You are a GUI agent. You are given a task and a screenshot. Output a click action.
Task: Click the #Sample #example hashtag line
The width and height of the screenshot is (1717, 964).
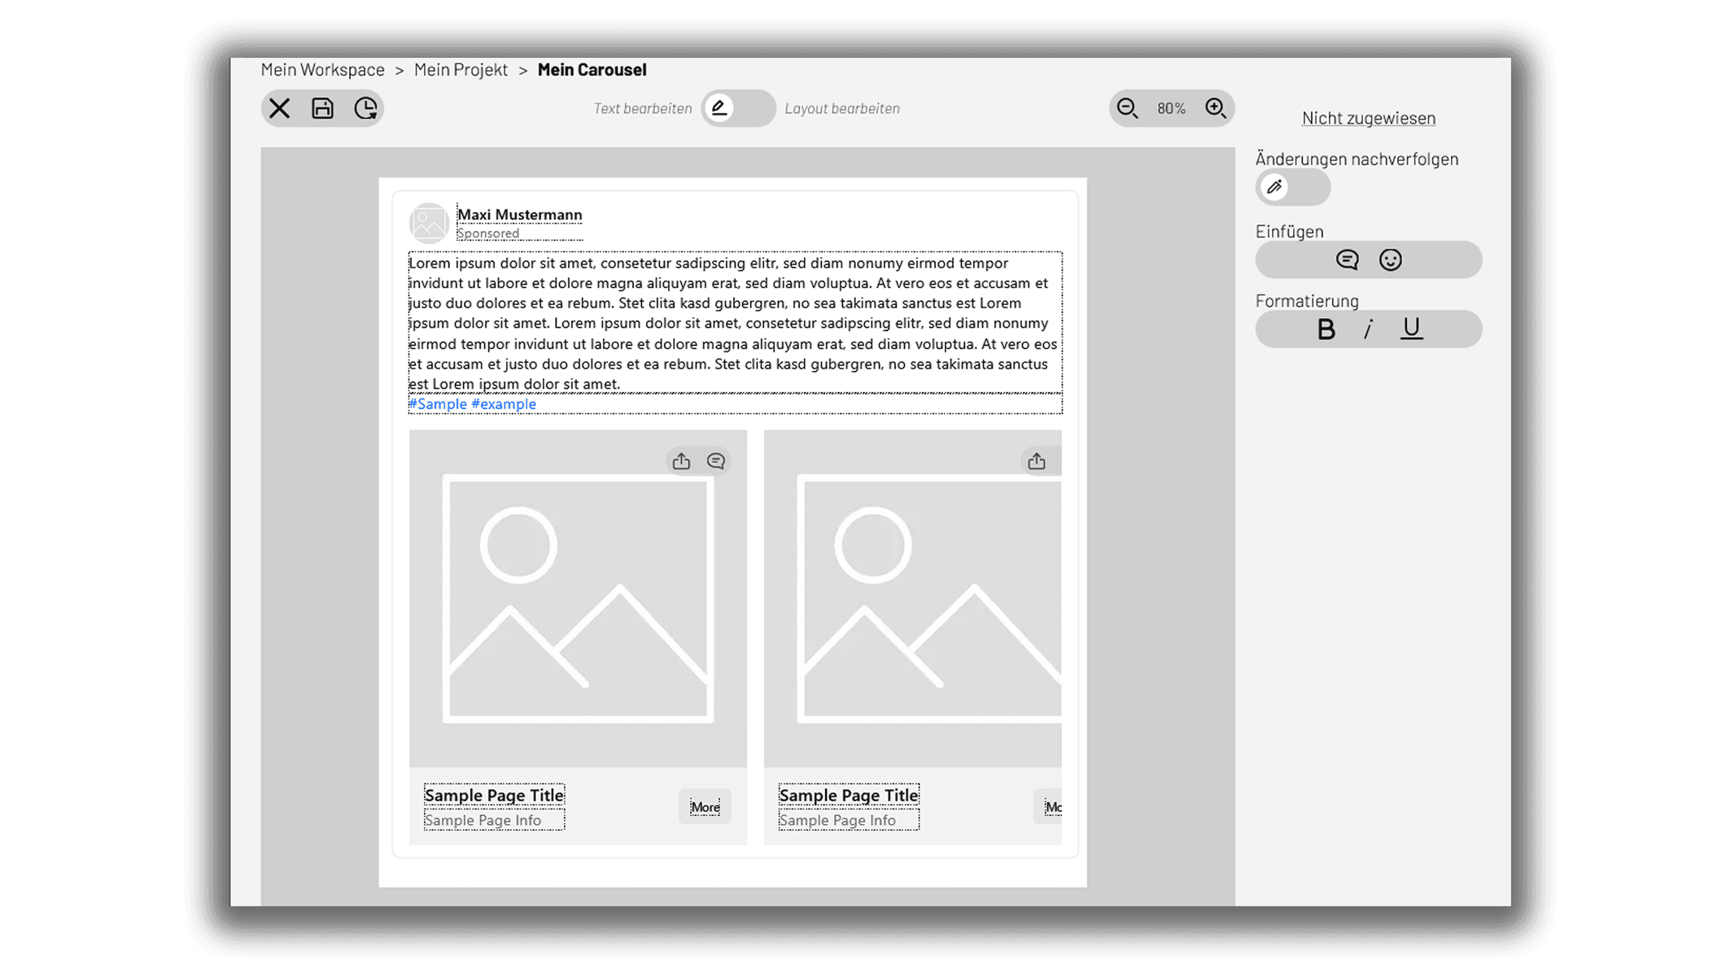click(472, 404)
